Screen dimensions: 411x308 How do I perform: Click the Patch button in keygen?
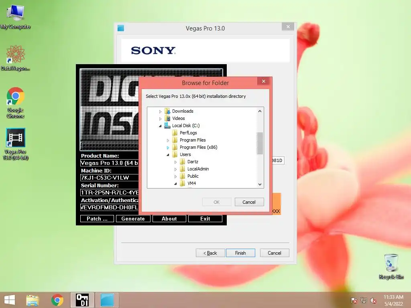97,219
